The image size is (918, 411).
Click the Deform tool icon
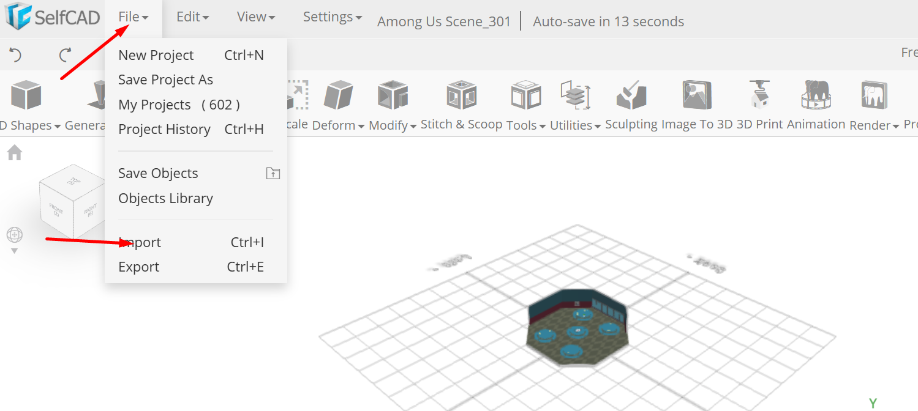(339, 95)
